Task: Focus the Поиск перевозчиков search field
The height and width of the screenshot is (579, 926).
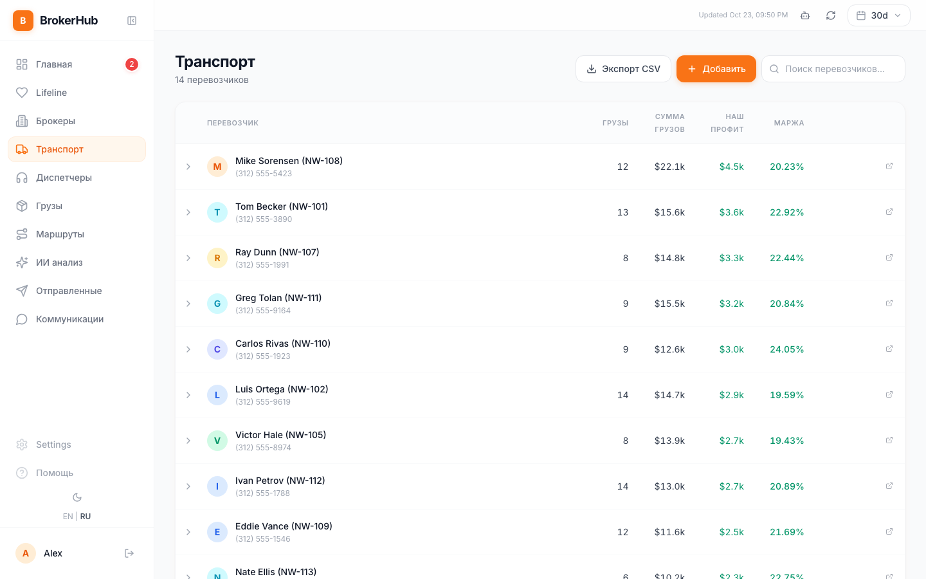Action: point(833,69)
